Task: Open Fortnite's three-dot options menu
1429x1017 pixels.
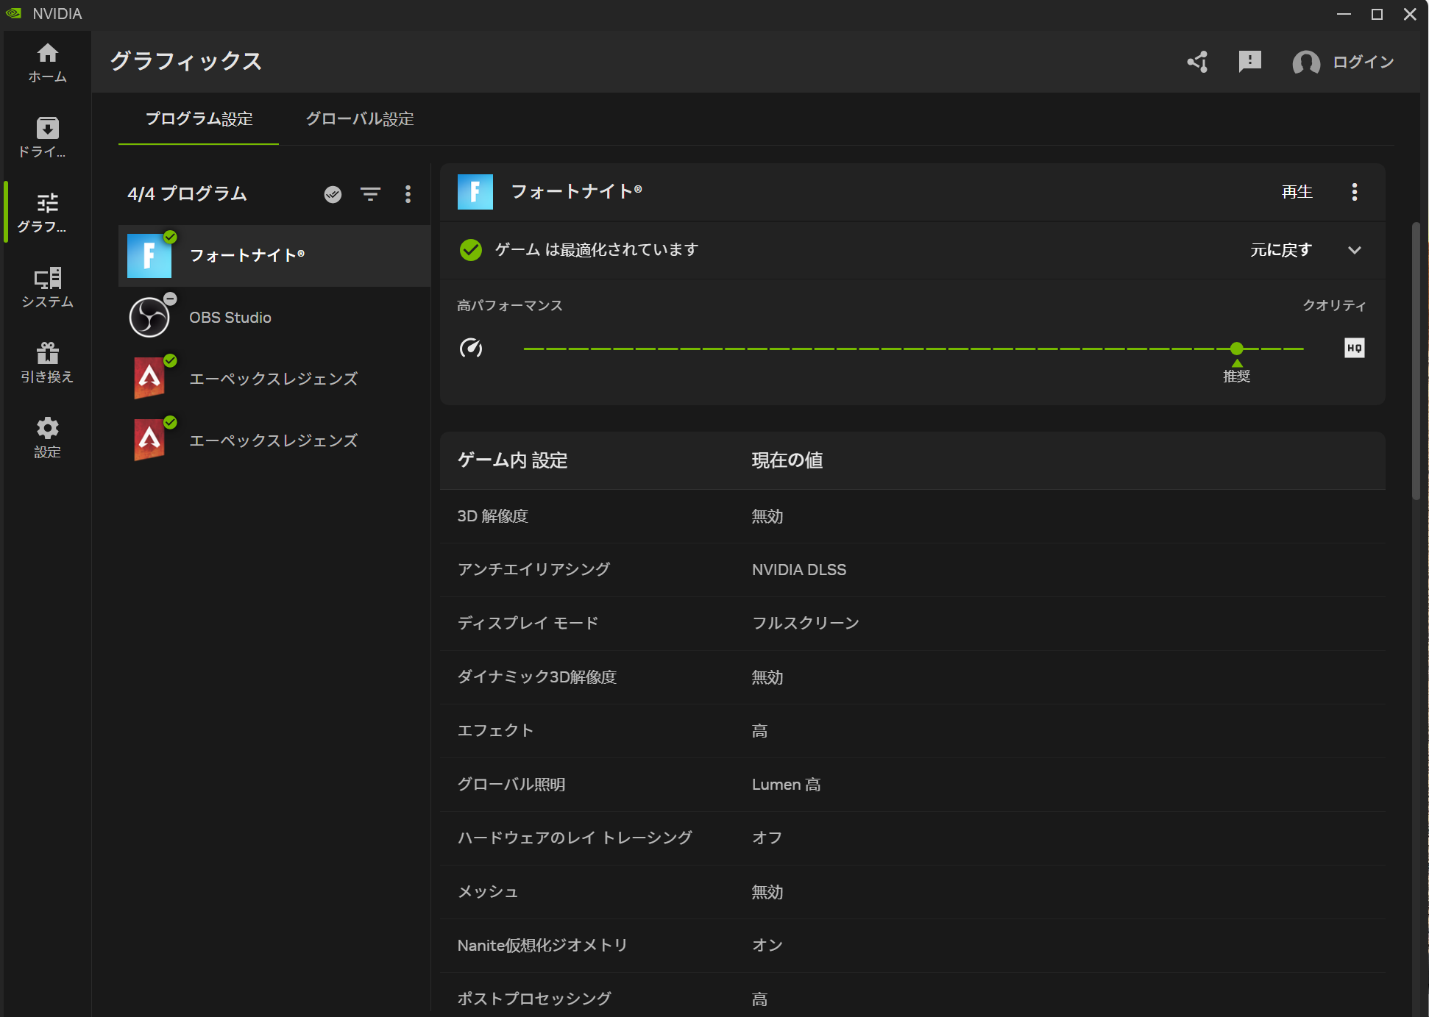Action: pyautogui.click(x=1354, y=192)
